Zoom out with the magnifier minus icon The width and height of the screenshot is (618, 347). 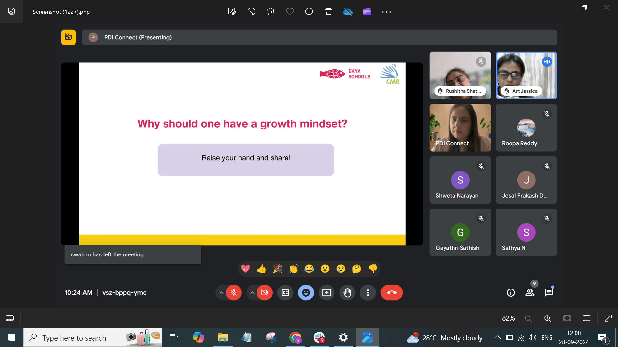coord(528,318)
